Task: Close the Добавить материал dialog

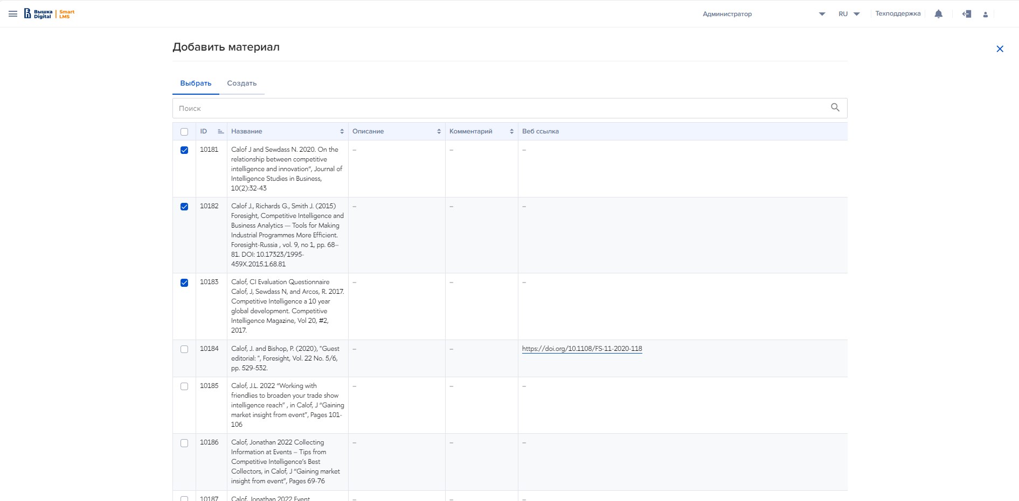Action: [x=1000, y=49]
